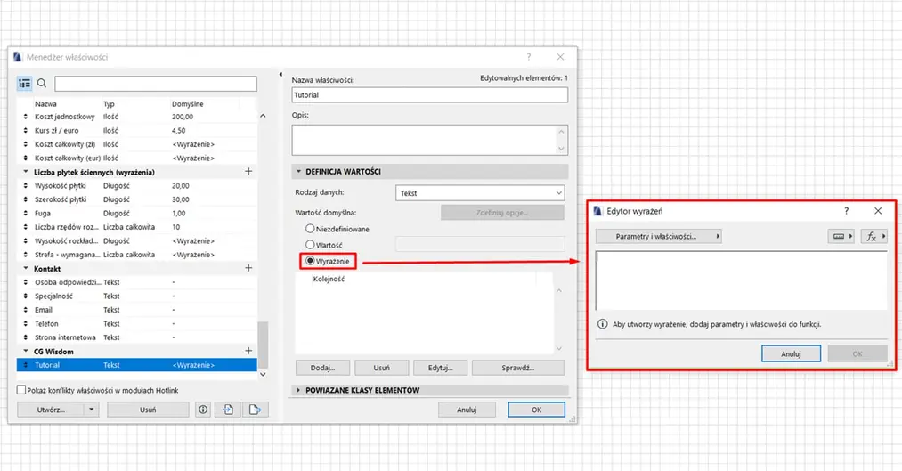Select Wyrażenie radio option
Screen dimensions: 902x471
tap(310, 261)
